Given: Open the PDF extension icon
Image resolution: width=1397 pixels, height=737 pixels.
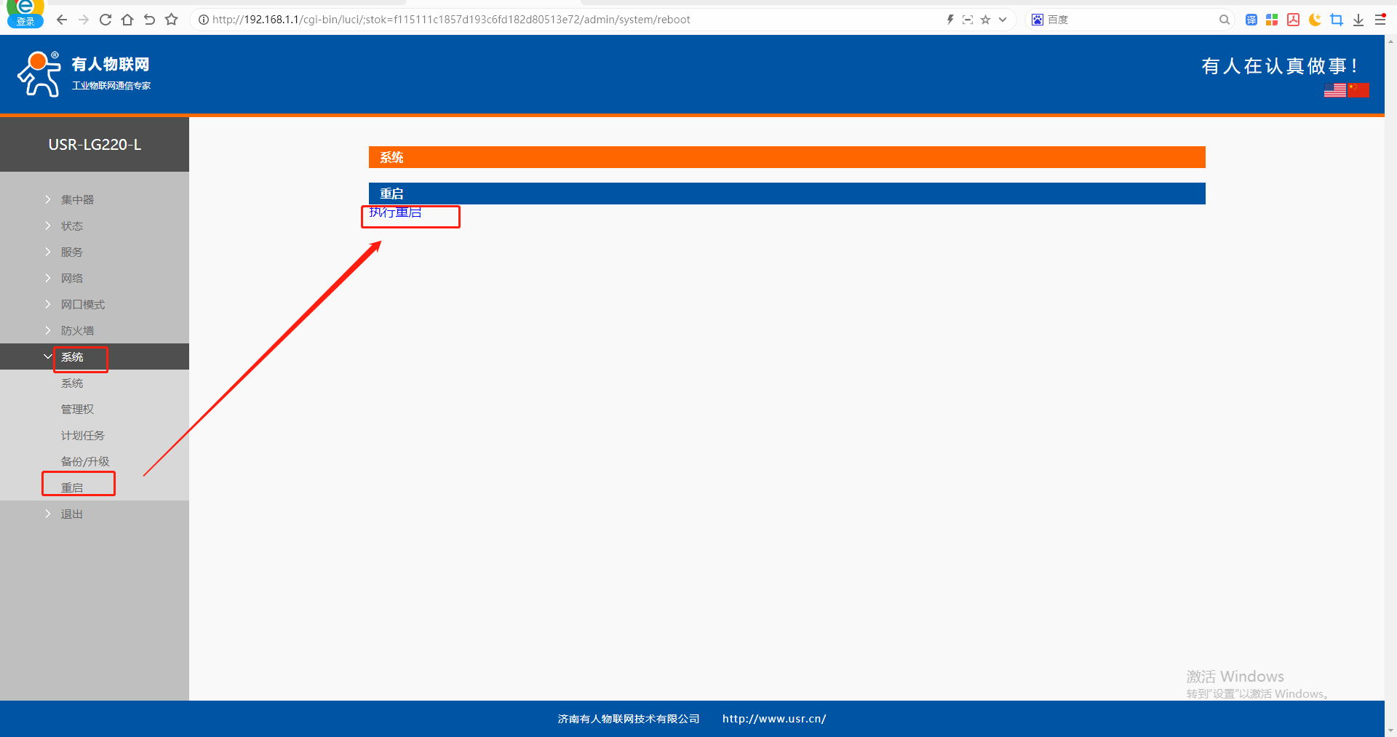Looking at the screenshot, I should point(1293,20).
